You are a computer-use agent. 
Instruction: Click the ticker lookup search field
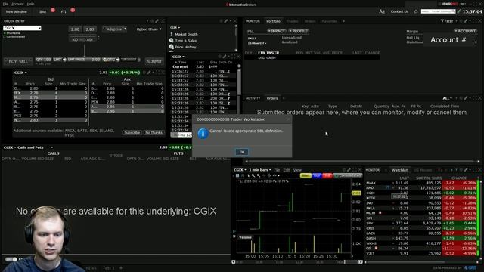click(x=438, y=11)
